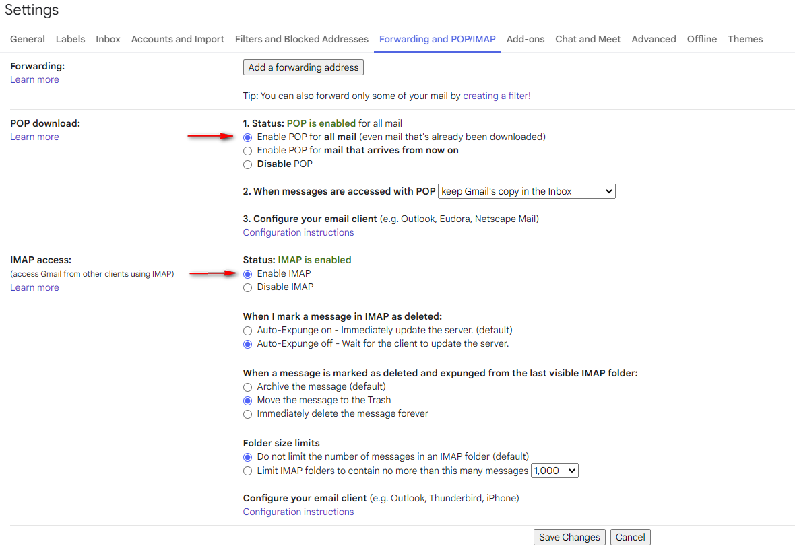Select Disable IMAP option
This screenshot has height=556, width=795.
click(248, 287)
